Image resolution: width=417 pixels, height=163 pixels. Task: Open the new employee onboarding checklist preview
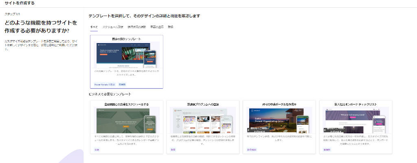click(x=356, y=121)
